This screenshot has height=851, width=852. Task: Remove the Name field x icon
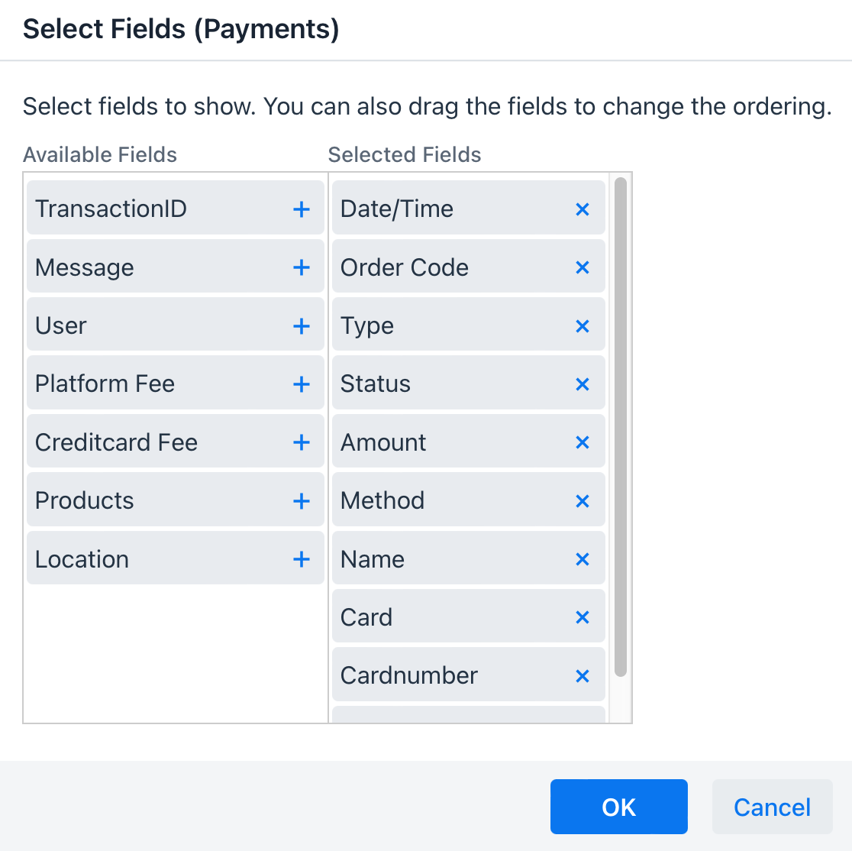[583, 559]
